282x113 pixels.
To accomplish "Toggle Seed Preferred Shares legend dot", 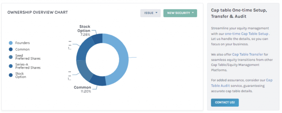I will click(11, 57).
